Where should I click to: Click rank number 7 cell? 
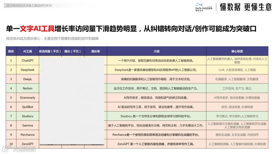11,116
